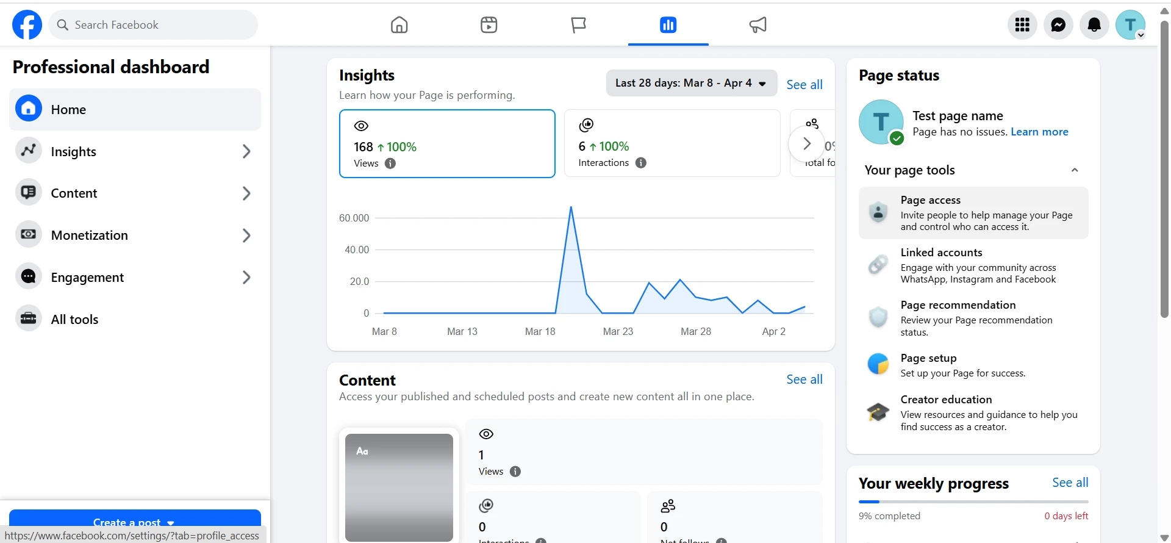Click the Home sidebar house icon
The image size is (1171, 543).
tap(28, 109)
